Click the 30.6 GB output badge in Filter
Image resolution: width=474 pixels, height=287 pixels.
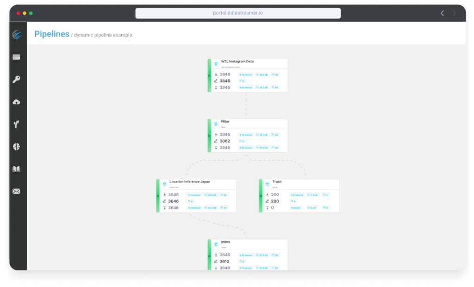point(262,148)
